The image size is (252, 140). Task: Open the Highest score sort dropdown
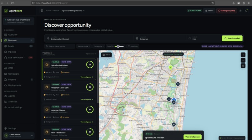(x=91, y=54)
